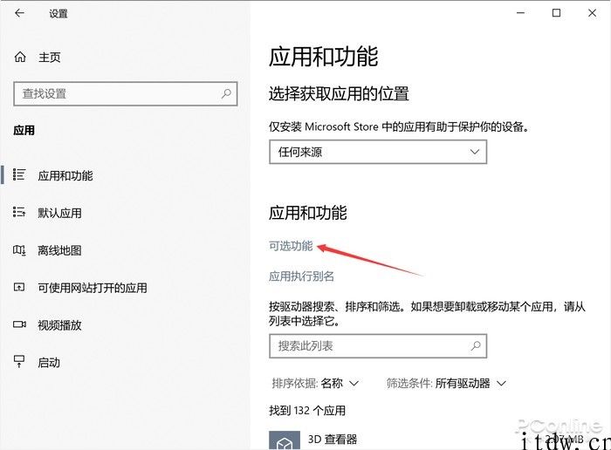Click the 应用执行别名 link
The image size is (611, 450).
click(301, 276)
